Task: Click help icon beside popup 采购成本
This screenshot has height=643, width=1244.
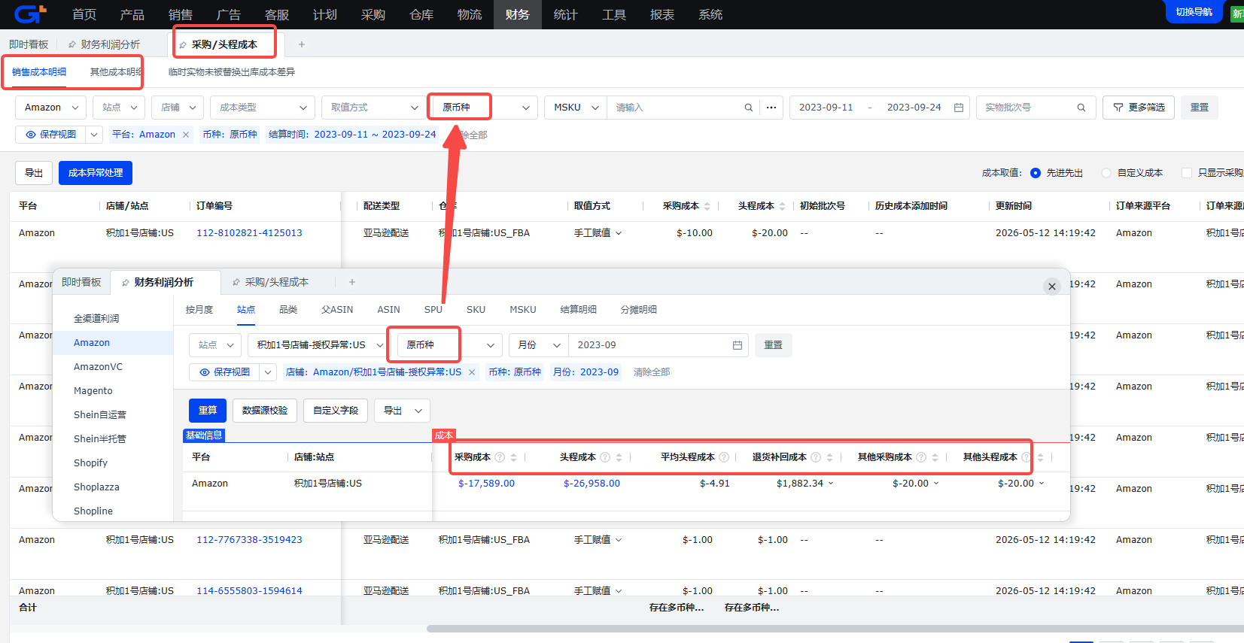Action: (x=500, y=457)
